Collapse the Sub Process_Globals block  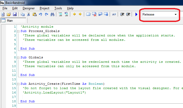click(18, 31)
